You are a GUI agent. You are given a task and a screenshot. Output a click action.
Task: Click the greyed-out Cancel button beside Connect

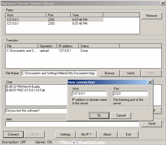34,134
